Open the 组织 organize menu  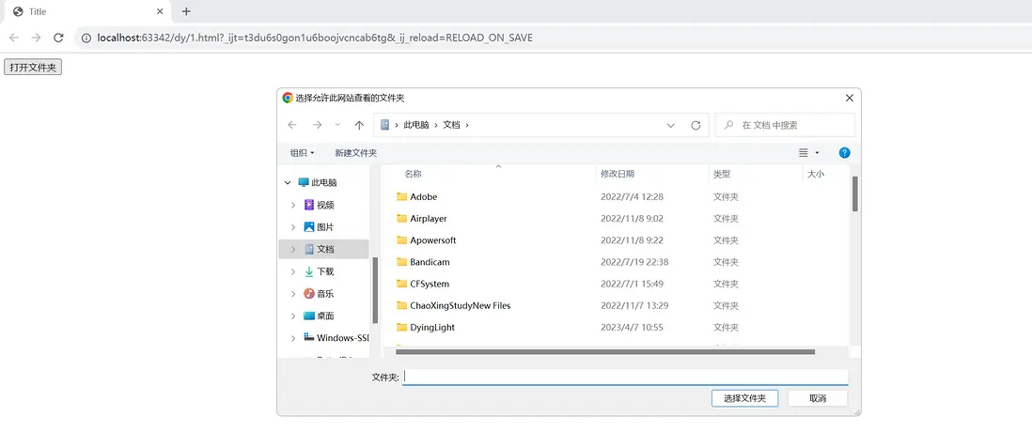[x=302, y=153]
